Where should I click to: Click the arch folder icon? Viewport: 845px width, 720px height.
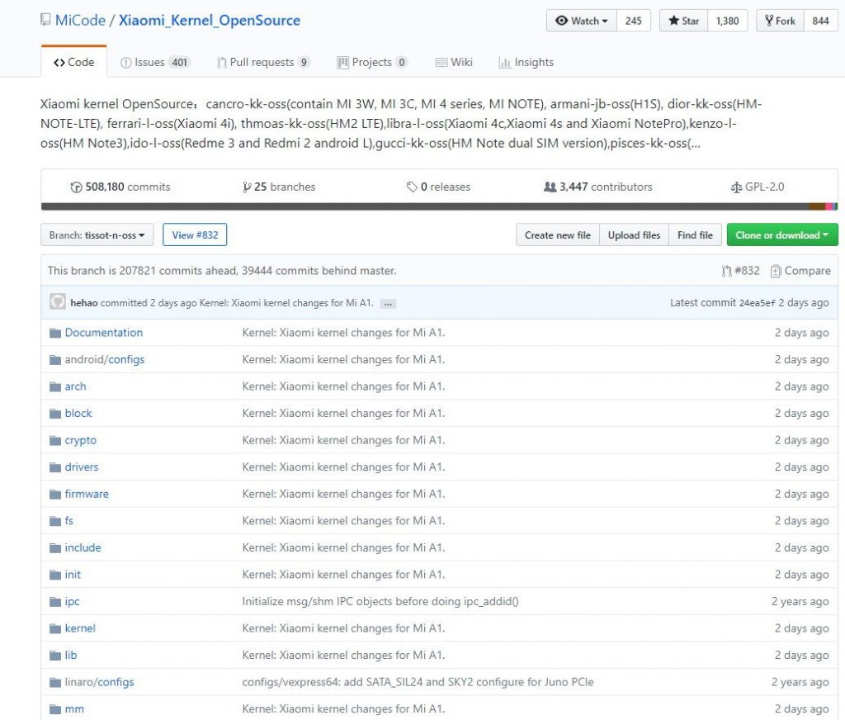[55, 386]
